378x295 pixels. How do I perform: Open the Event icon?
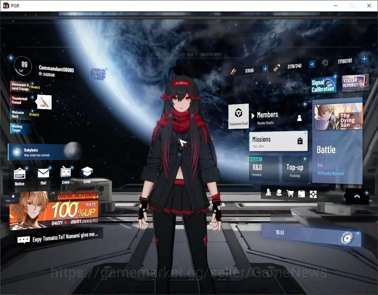point(66,172)
